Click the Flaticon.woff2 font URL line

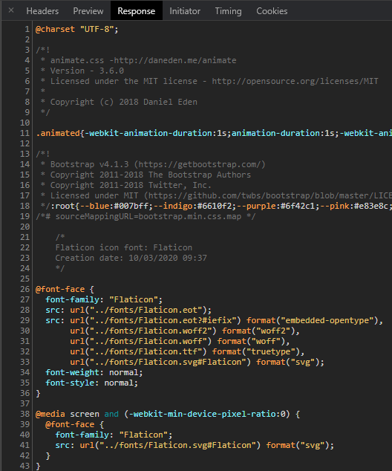(185, 331)
